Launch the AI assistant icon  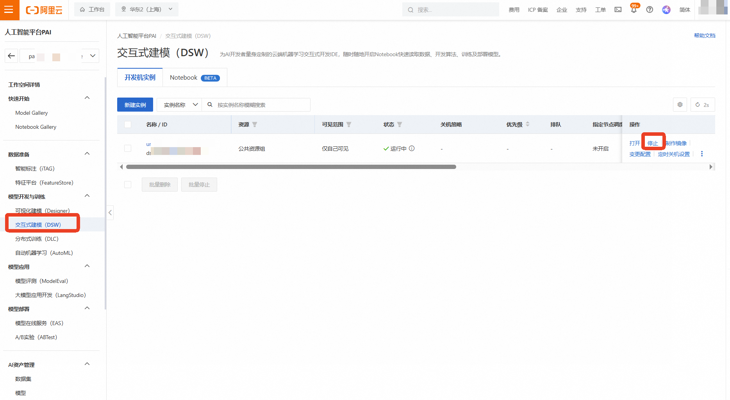coord(666,10)
